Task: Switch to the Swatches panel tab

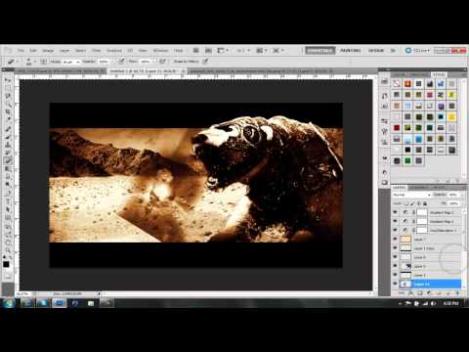Action: pos(419,74)
